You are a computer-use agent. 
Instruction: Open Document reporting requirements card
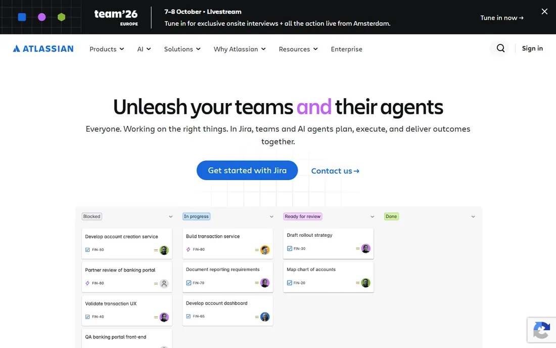pos(227,277)
